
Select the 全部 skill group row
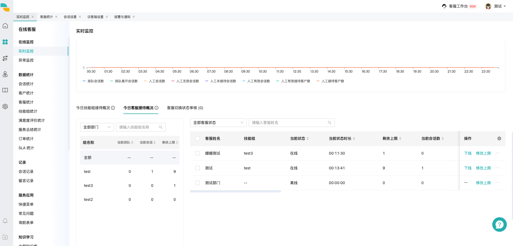[x=130, y=158]
